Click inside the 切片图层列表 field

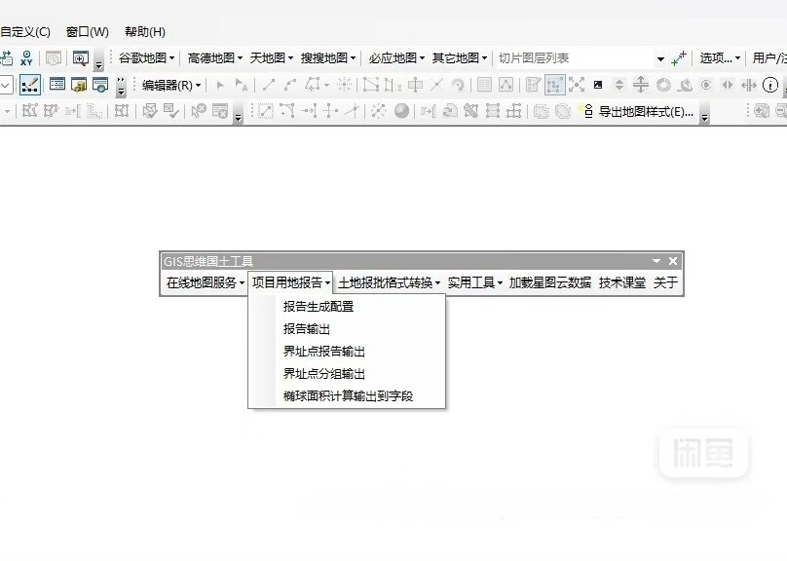tap(575, 58)
